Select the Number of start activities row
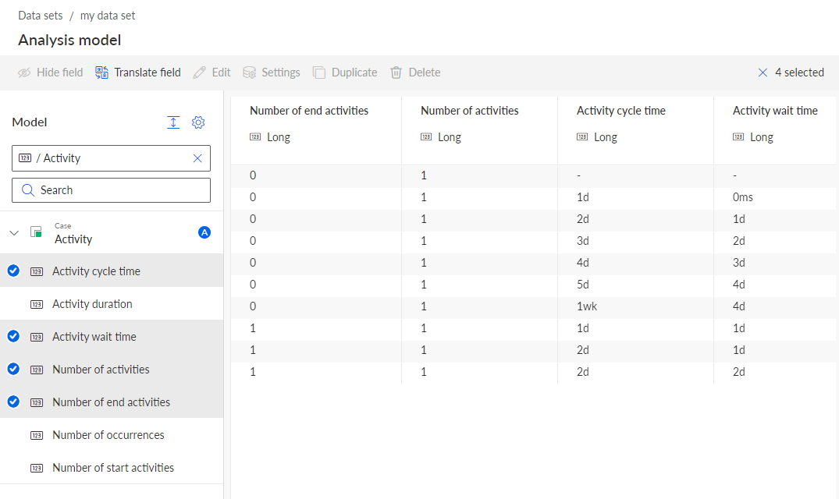Screen dimensions: 839x499 pyautogui.click(x=112, y=468)
